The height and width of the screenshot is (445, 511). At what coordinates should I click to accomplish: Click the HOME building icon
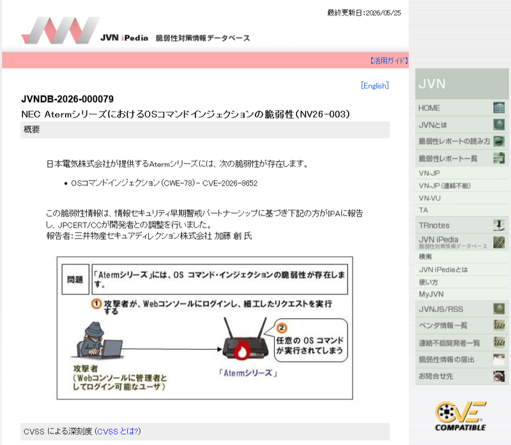coord(499,108)
